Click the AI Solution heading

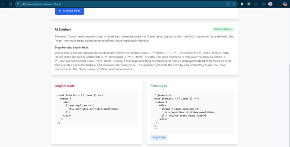click(63, 29)
